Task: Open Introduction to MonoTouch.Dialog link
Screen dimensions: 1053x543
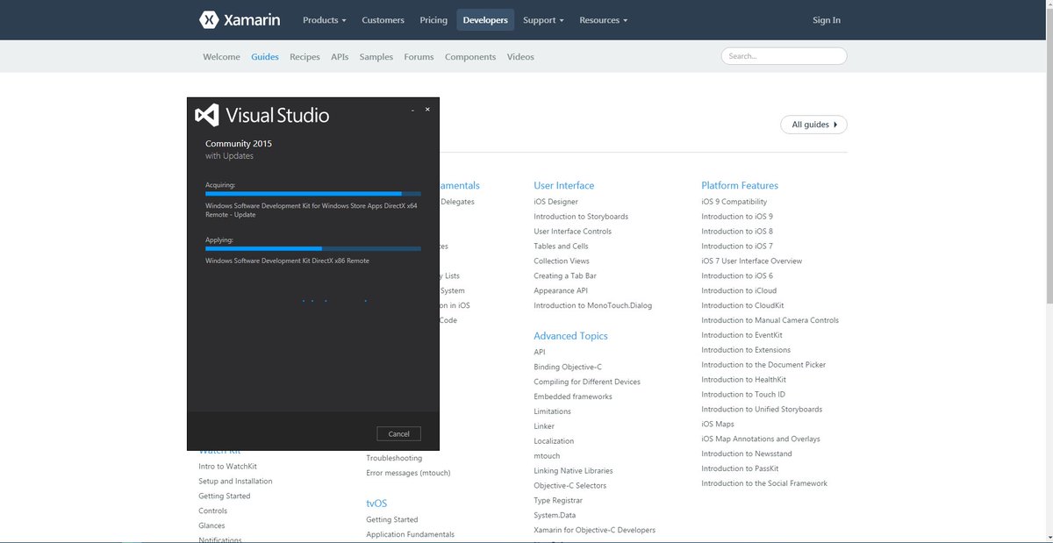Action: [x=593, y=306]
